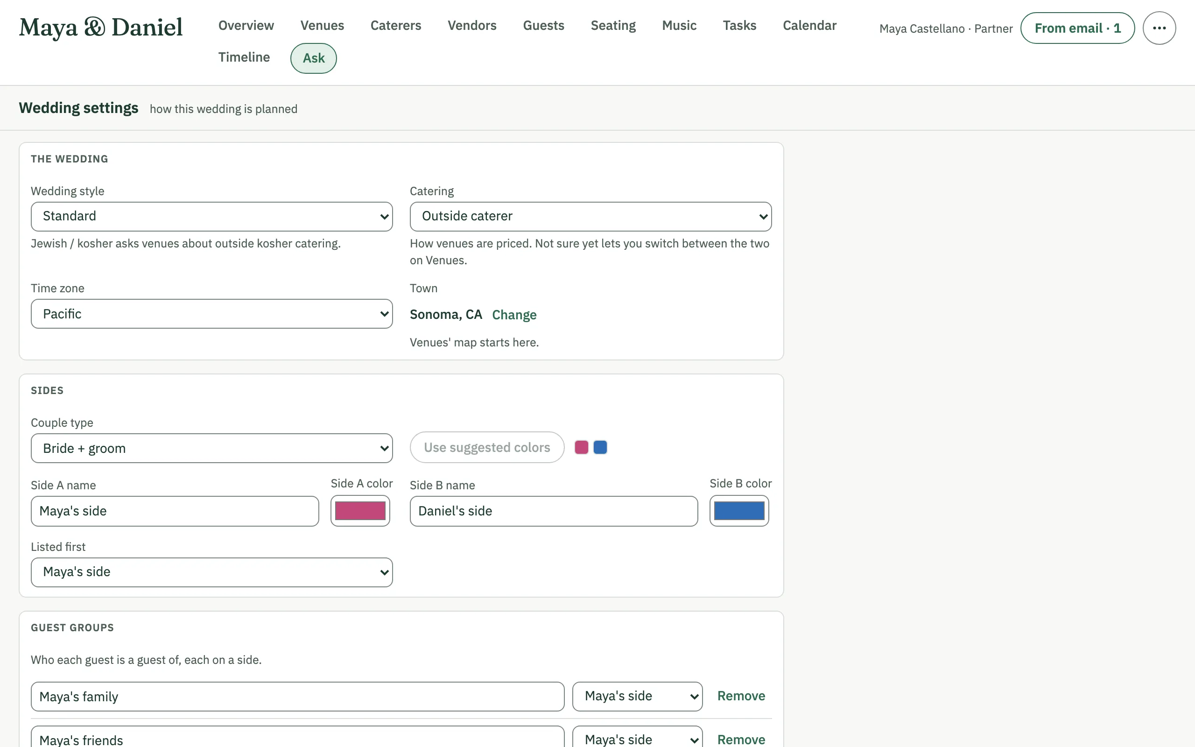Open the Wedding style dropdown
Screen dimensions: 1195x747
pyautogui.click(x=212, y=216)
